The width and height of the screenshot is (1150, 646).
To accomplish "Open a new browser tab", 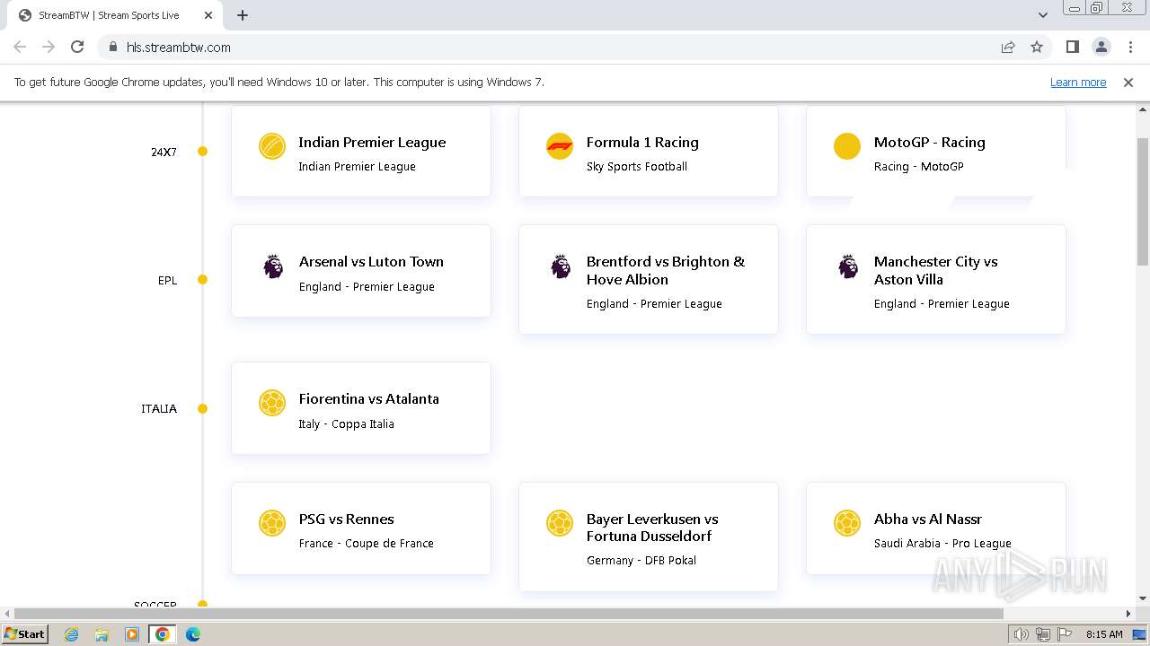I will click(x=243, y=15).
